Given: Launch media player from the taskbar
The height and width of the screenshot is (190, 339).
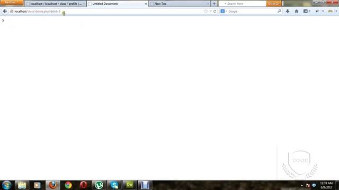Looking at the screenshot, I should (37, 185).
